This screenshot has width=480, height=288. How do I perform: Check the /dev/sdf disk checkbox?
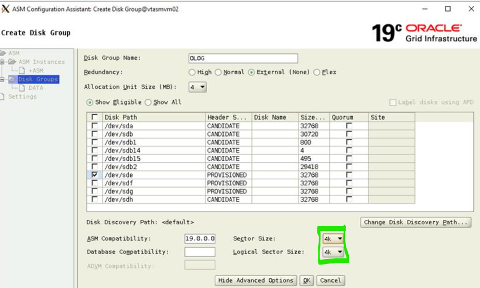click(95, 183)
